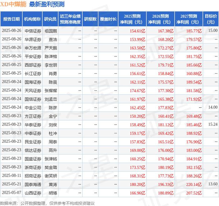Select the 华泰证券 institution cell

tap(33, 125)
